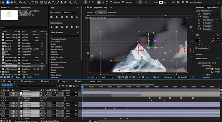Click Align Left icon in Align panel

coord(51,17)
